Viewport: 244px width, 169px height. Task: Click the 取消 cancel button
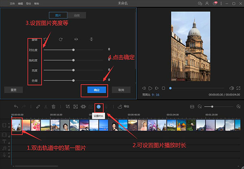[x=121, y=90]
